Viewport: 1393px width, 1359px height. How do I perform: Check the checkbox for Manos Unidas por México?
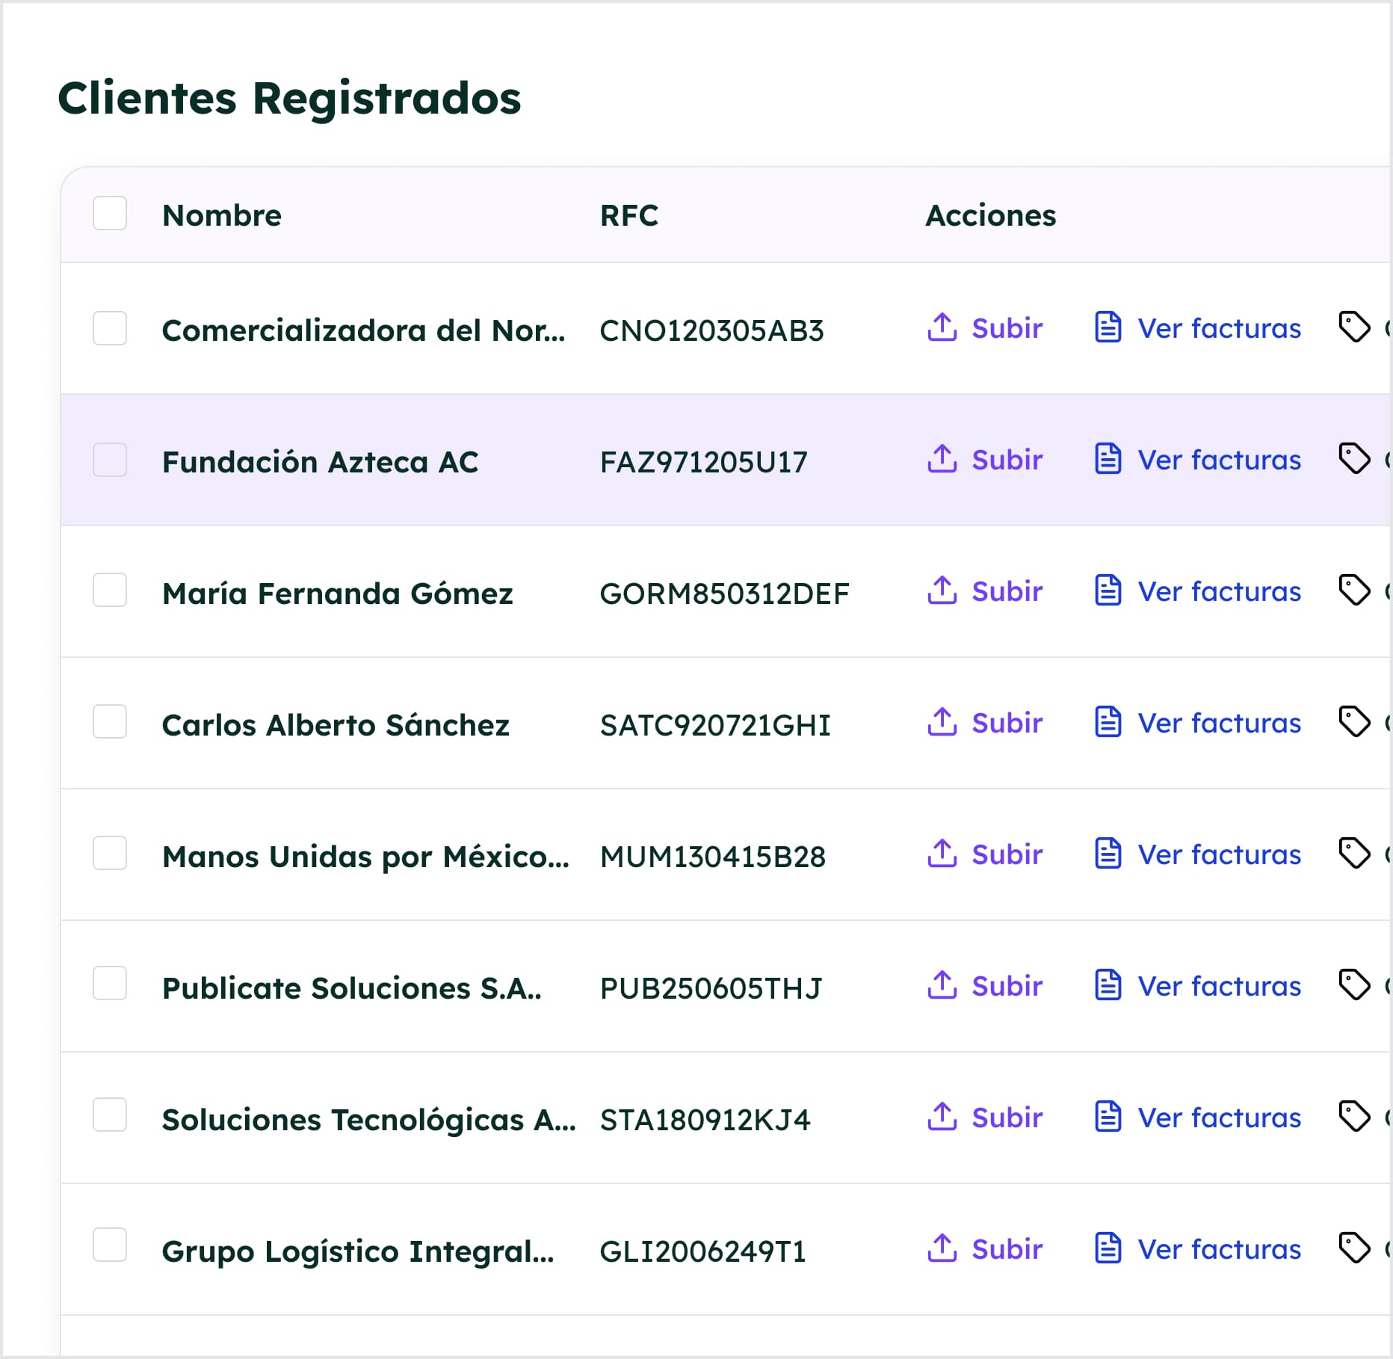(109, 854)
